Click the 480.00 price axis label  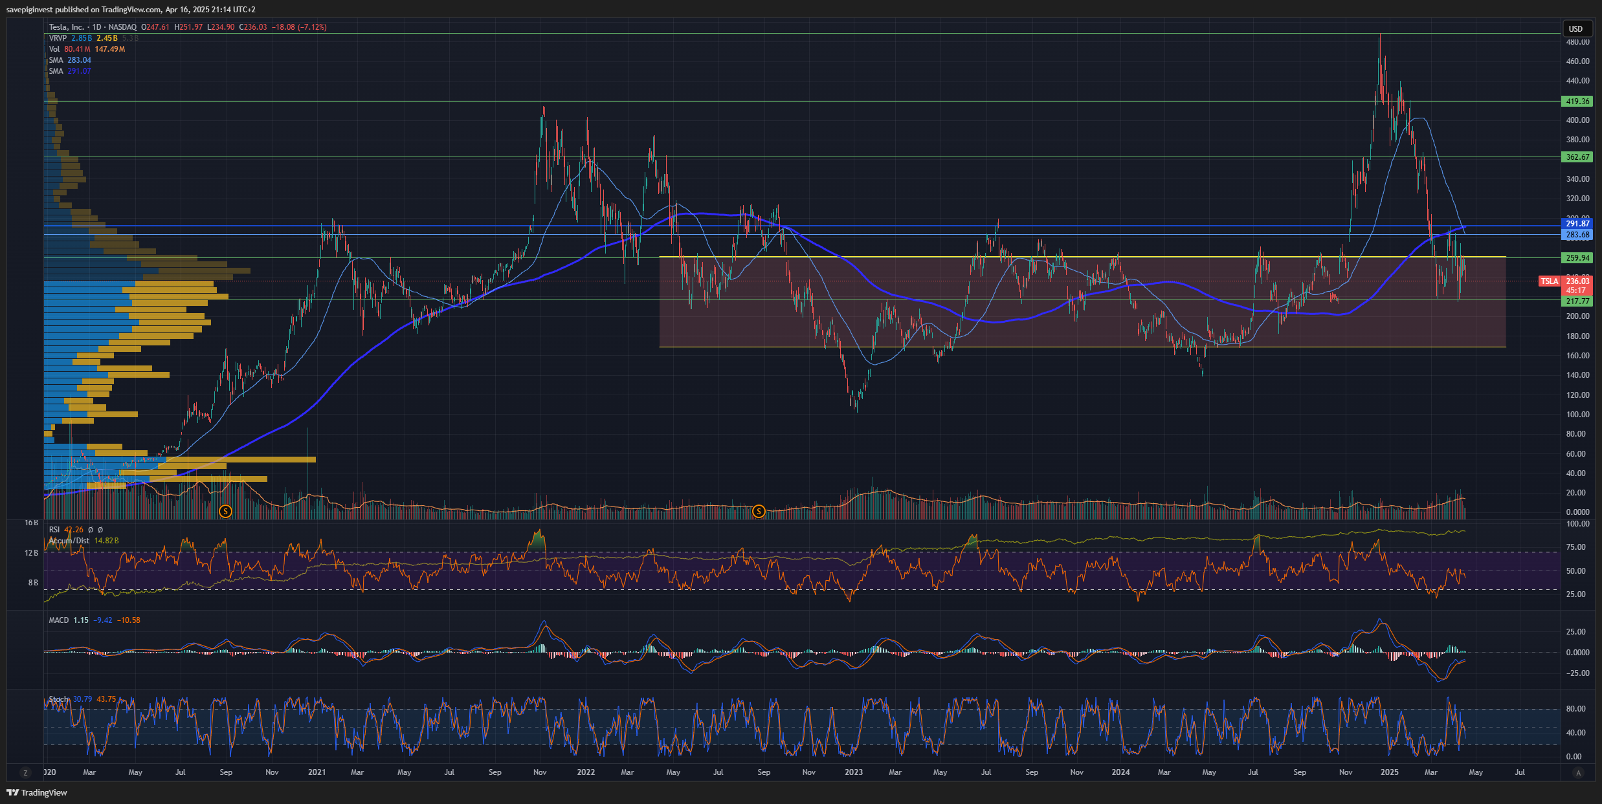pos(1577,42)
